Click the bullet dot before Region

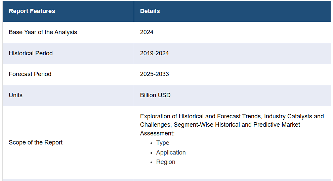pos(152,162)
